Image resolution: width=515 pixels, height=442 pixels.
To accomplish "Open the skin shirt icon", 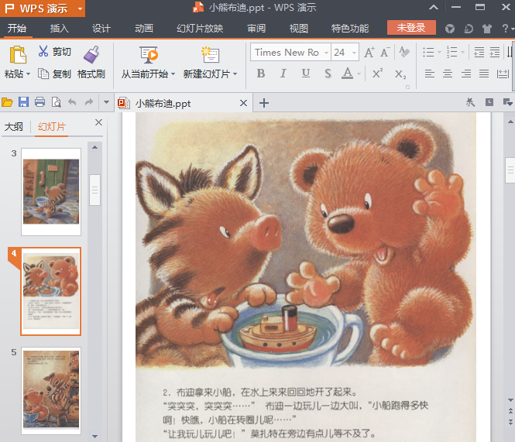I will [487, 29].
